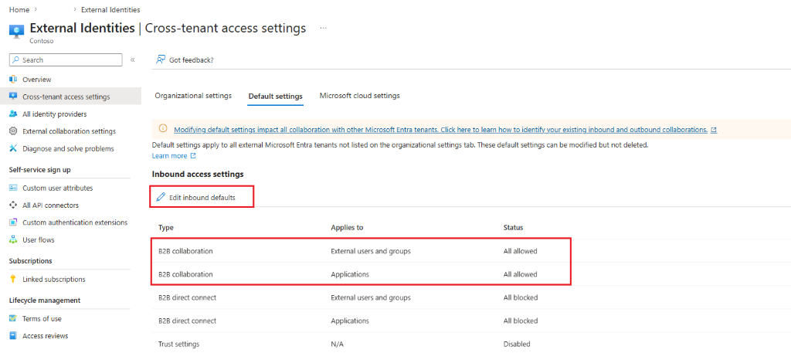The image size is (791, 353).
Task: Click the All identity providers icon
Action: tap(14, 114)
